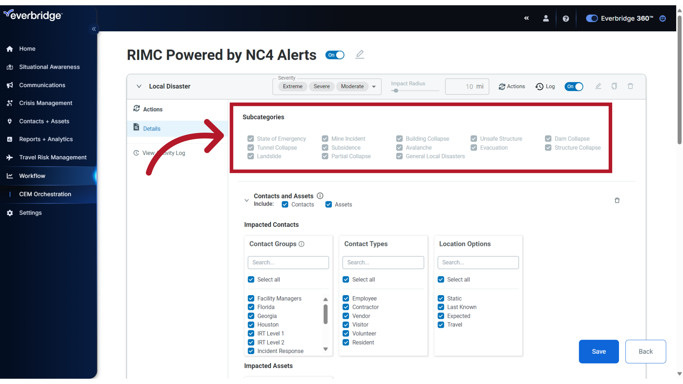
Task: Uncheck Select all under Contact Types
Action: click(346, 279)
